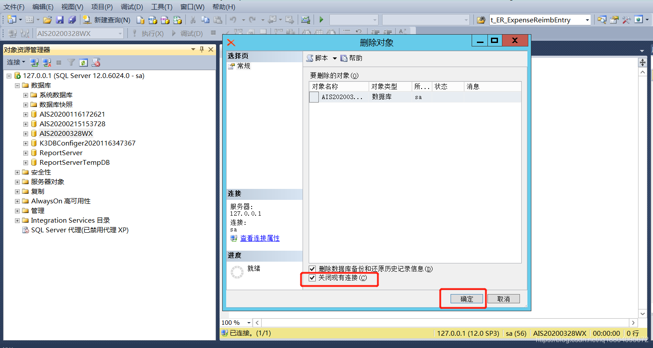
Task: Click the Save disk icon
Action: (60, 20)
